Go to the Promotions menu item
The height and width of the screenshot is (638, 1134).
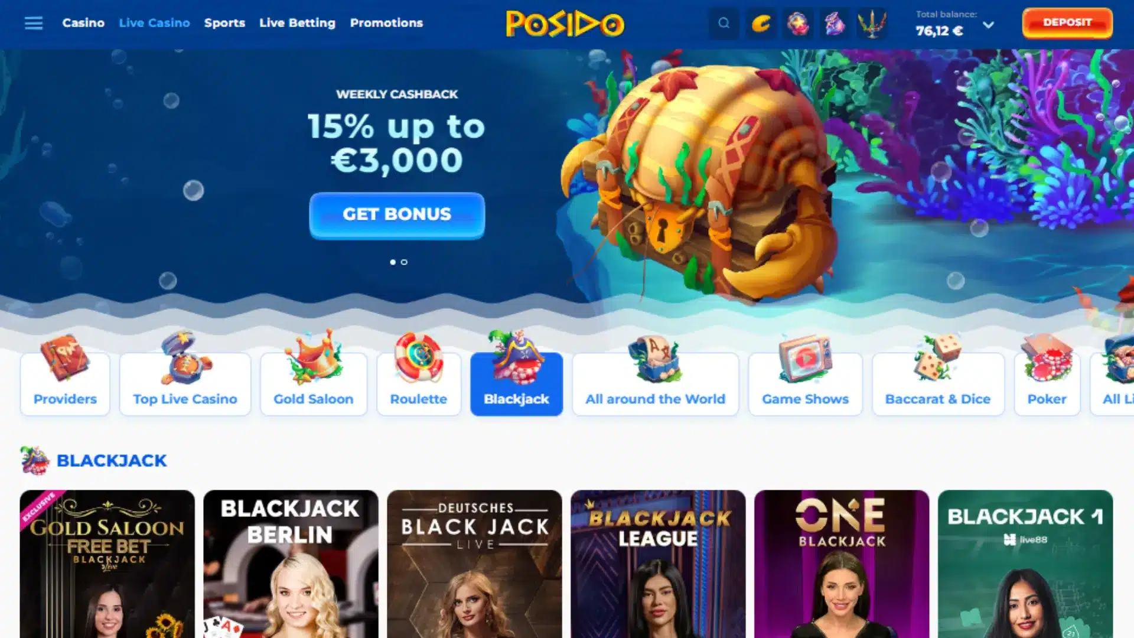(x=386, y=23)
